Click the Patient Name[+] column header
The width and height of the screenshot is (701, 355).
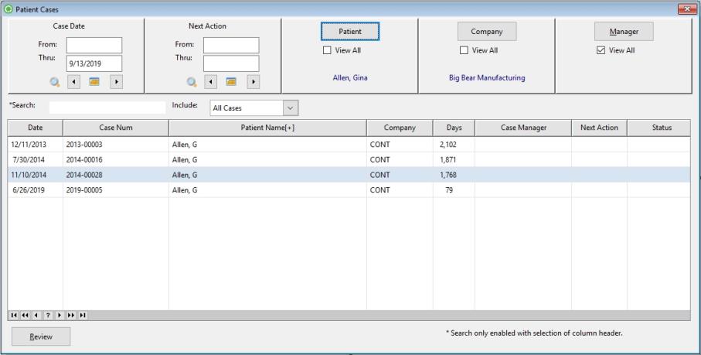(x=267, y=128)
